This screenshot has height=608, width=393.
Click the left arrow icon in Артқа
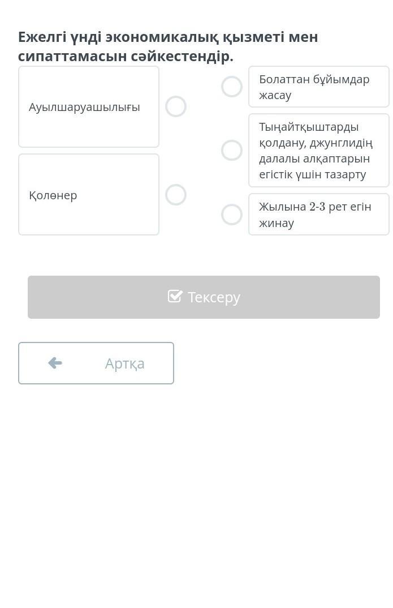coord(55,363)
